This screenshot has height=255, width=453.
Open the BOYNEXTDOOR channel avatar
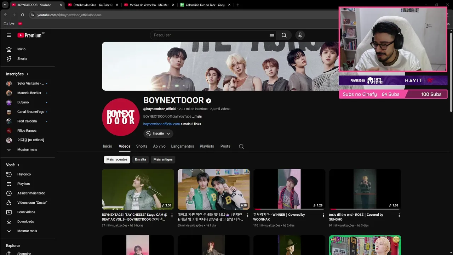[121, 117]
